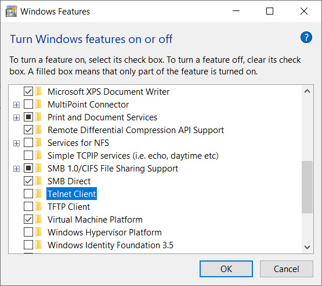Viewport: 322px width, 286px height.
Task: Click the Virtual Machine Platform folder icon
Action: pyautogui.click(x=38, y=219)
